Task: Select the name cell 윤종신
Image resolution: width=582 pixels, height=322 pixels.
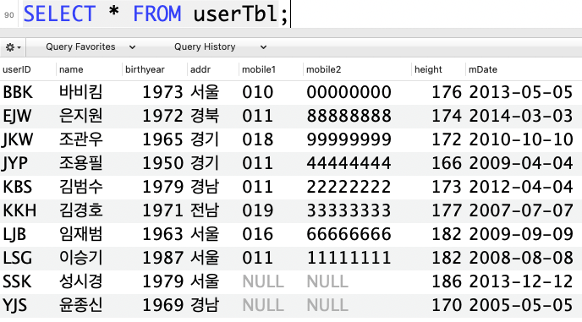Action: click(80, 306)
